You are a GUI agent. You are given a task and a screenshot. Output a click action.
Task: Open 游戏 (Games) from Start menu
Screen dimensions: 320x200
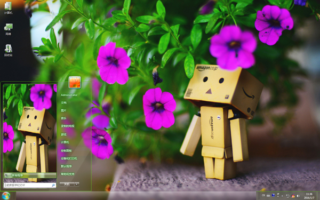click(x=63, y=134)
